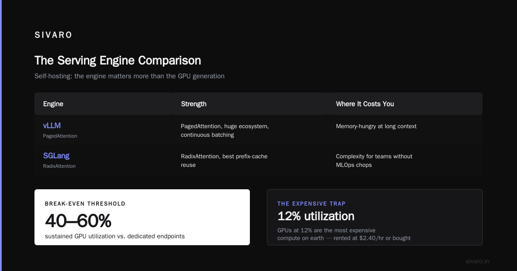The width and height of the screenshot is (517, 271).
Task: Click 'RadixAttention, best prefix-cache reuse' cell
Action: [224, 160]
